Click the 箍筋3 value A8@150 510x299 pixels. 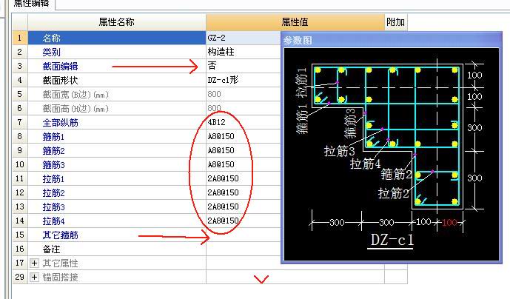point(221,164)
